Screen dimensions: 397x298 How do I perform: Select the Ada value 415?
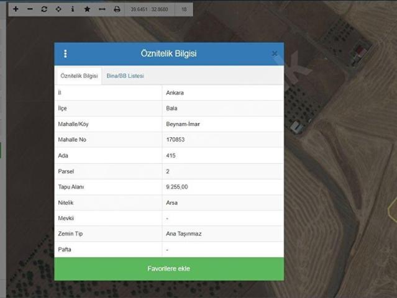pyautogui.click(x=171, y=156)
